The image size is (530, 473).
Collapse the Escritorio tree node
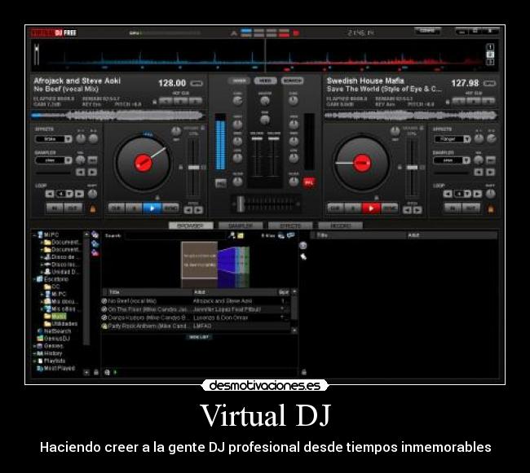tap(35, 279)
